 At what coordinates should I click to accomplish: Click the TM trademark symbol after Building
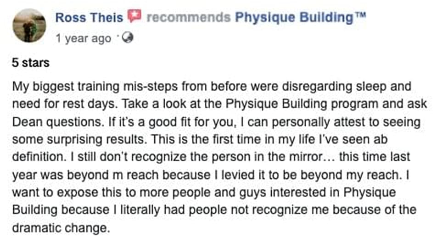[360, 14]
